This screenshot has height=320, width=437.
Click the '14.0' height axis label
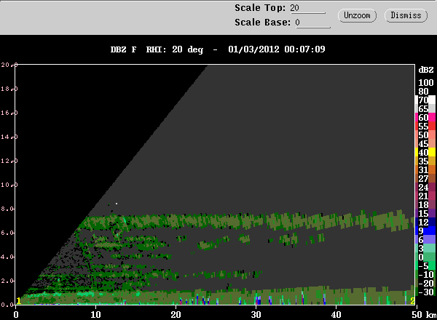click(9, 137)
